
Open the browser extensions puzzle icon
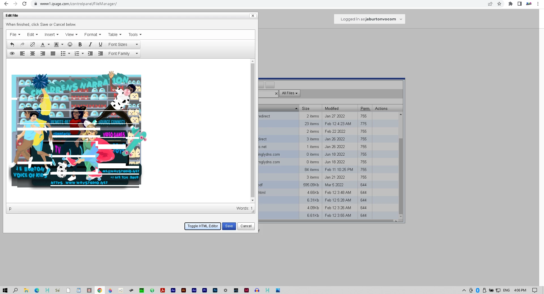tap(510, 4)
